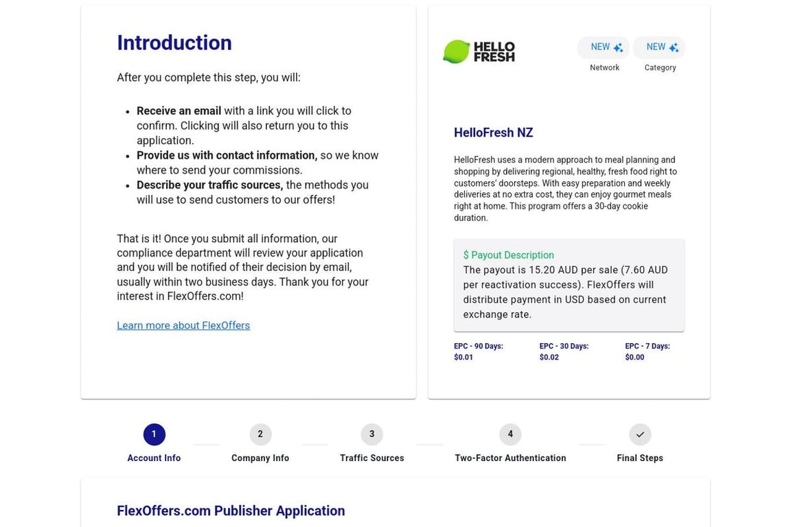Click 'After you complete this step' text

(x=208, y=78)
